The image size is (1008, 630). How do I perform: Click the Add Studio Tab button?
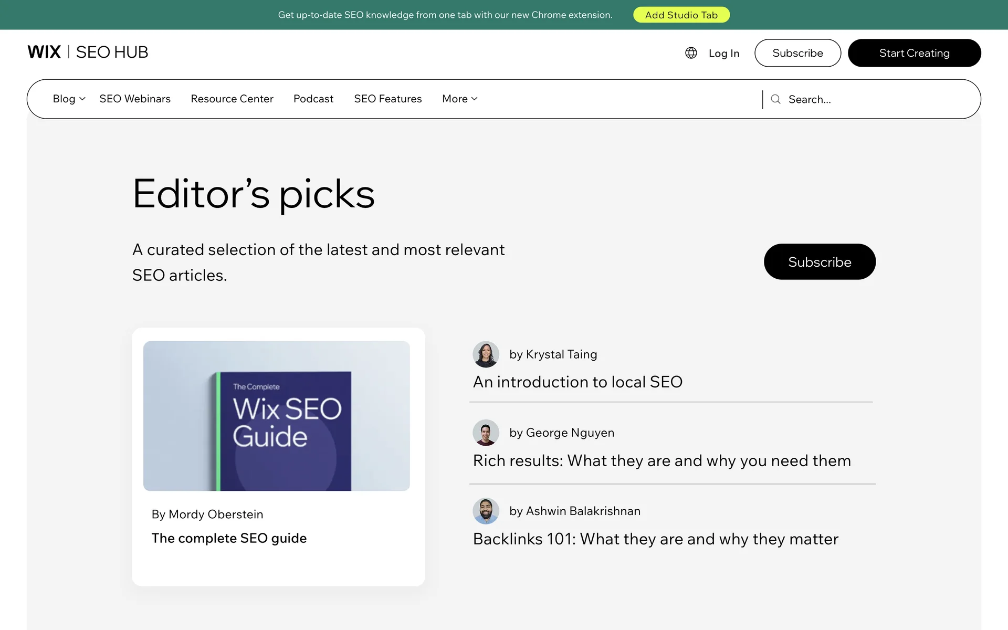(x=681, y=15)
